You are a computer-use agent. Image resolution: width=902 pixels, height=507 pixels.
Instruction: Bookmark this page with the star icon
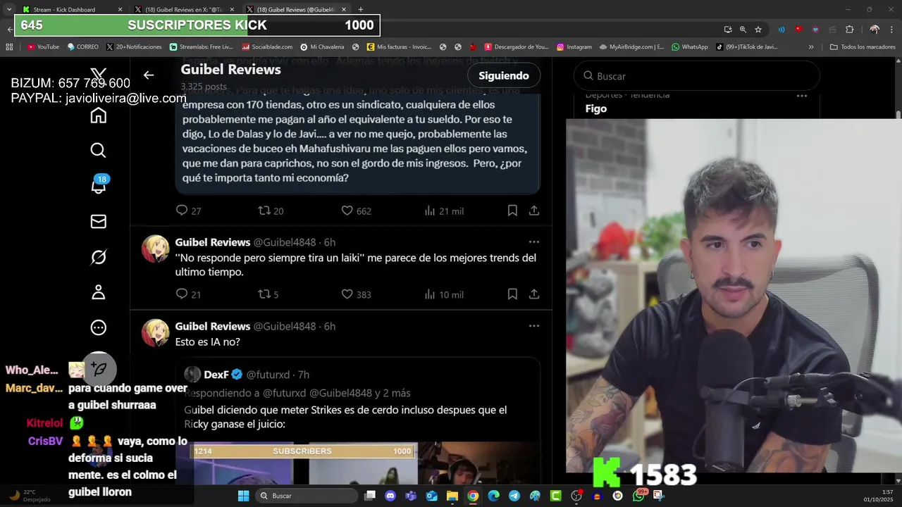pyautogui.click(x=758, y=30)
